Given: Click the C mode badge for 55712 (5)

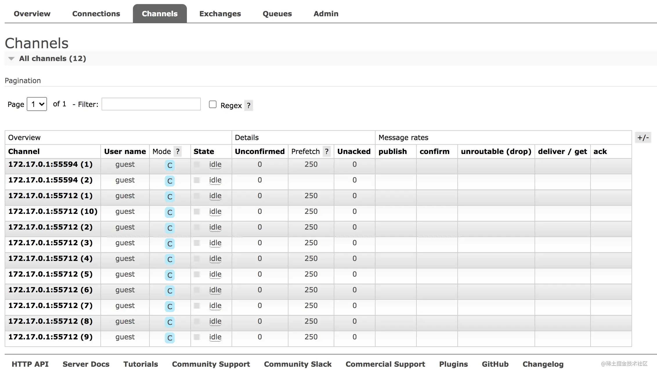Looking at the screenshot, I should point(170,275).
